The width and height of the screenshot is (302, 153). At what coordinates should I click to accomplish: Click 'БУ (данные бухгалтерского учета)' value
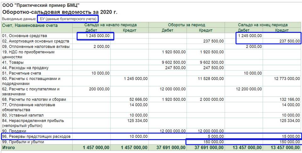pos(68,19)
